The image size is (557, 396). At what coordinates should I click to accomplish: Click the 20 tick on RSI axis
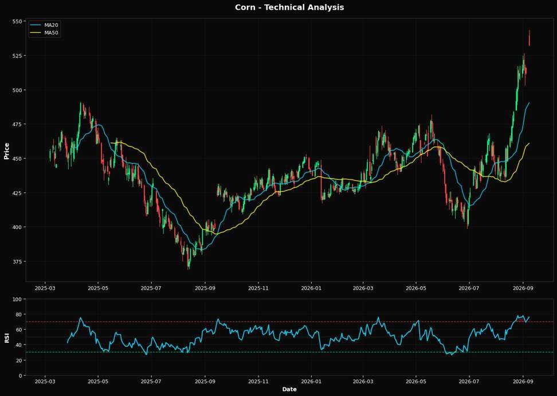tap(18, 360)
